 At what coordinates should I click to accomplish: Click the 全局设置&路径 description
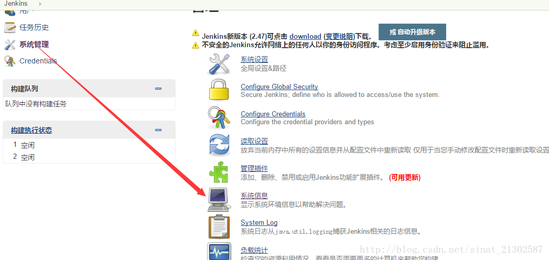click(264, 68)
